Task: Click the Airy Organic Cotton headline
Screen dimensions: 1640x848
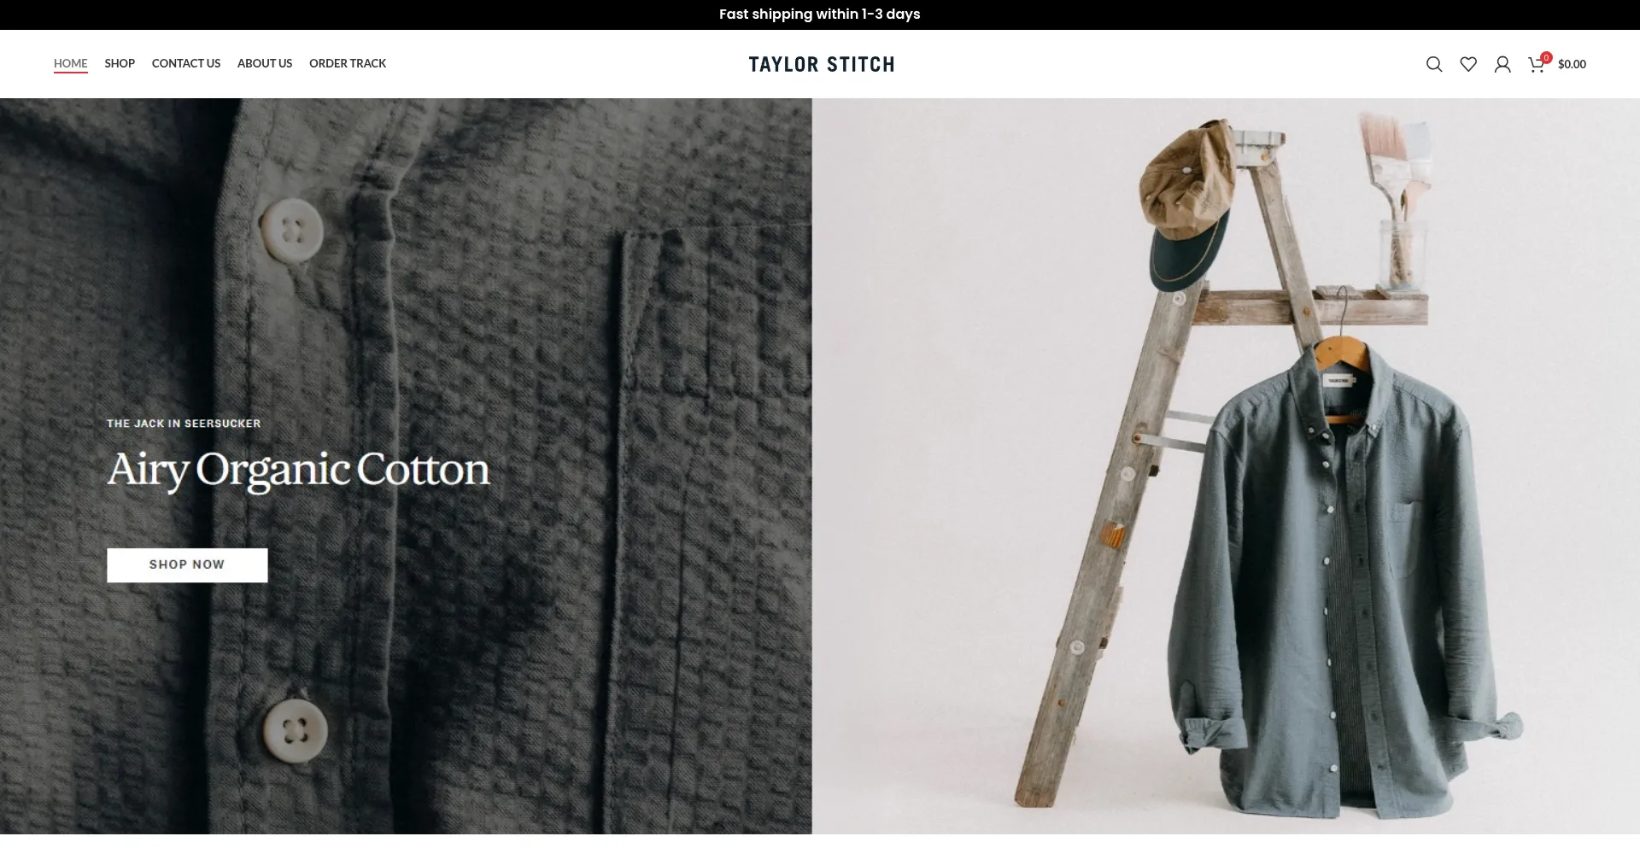Action: (x=298, y=470)
